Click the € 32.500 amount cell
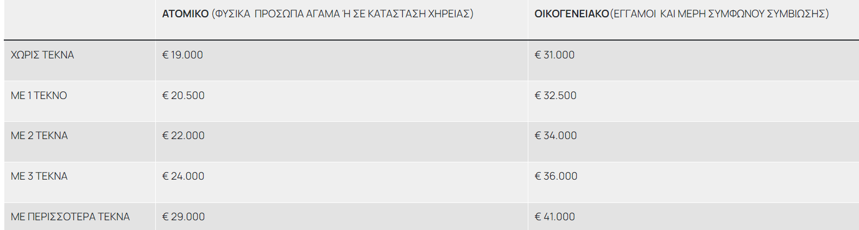The image size is (859, 230). (x=555, y=96)
